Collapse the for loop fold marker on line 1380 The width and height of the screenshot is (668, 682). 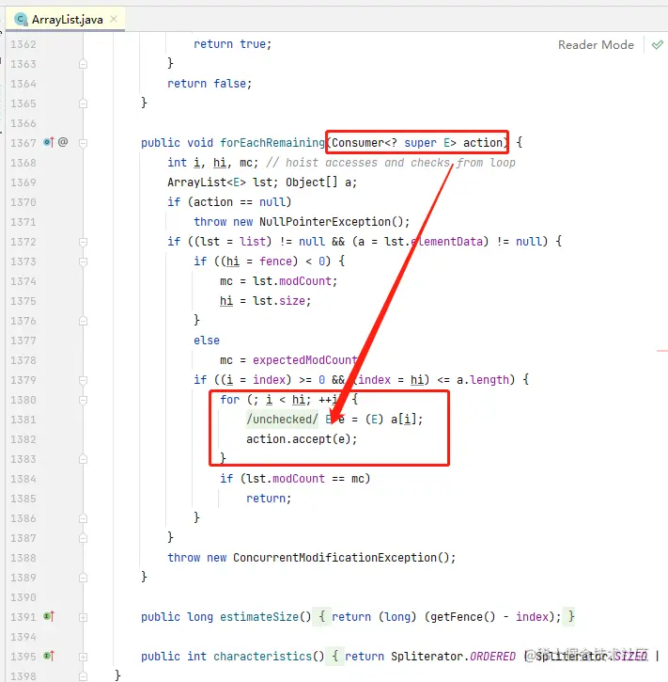84,400
